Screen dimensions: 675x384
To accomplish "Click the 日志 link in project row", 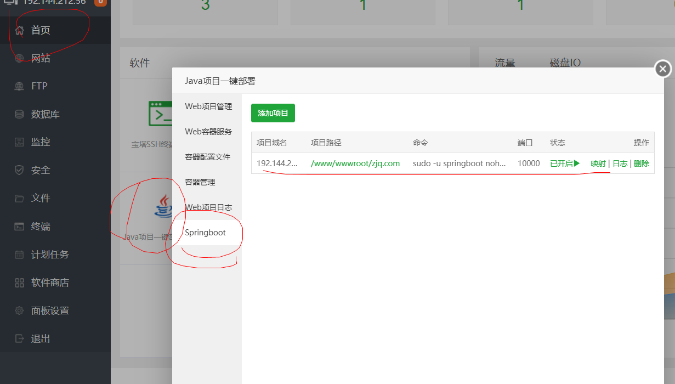I will [620, 163].
